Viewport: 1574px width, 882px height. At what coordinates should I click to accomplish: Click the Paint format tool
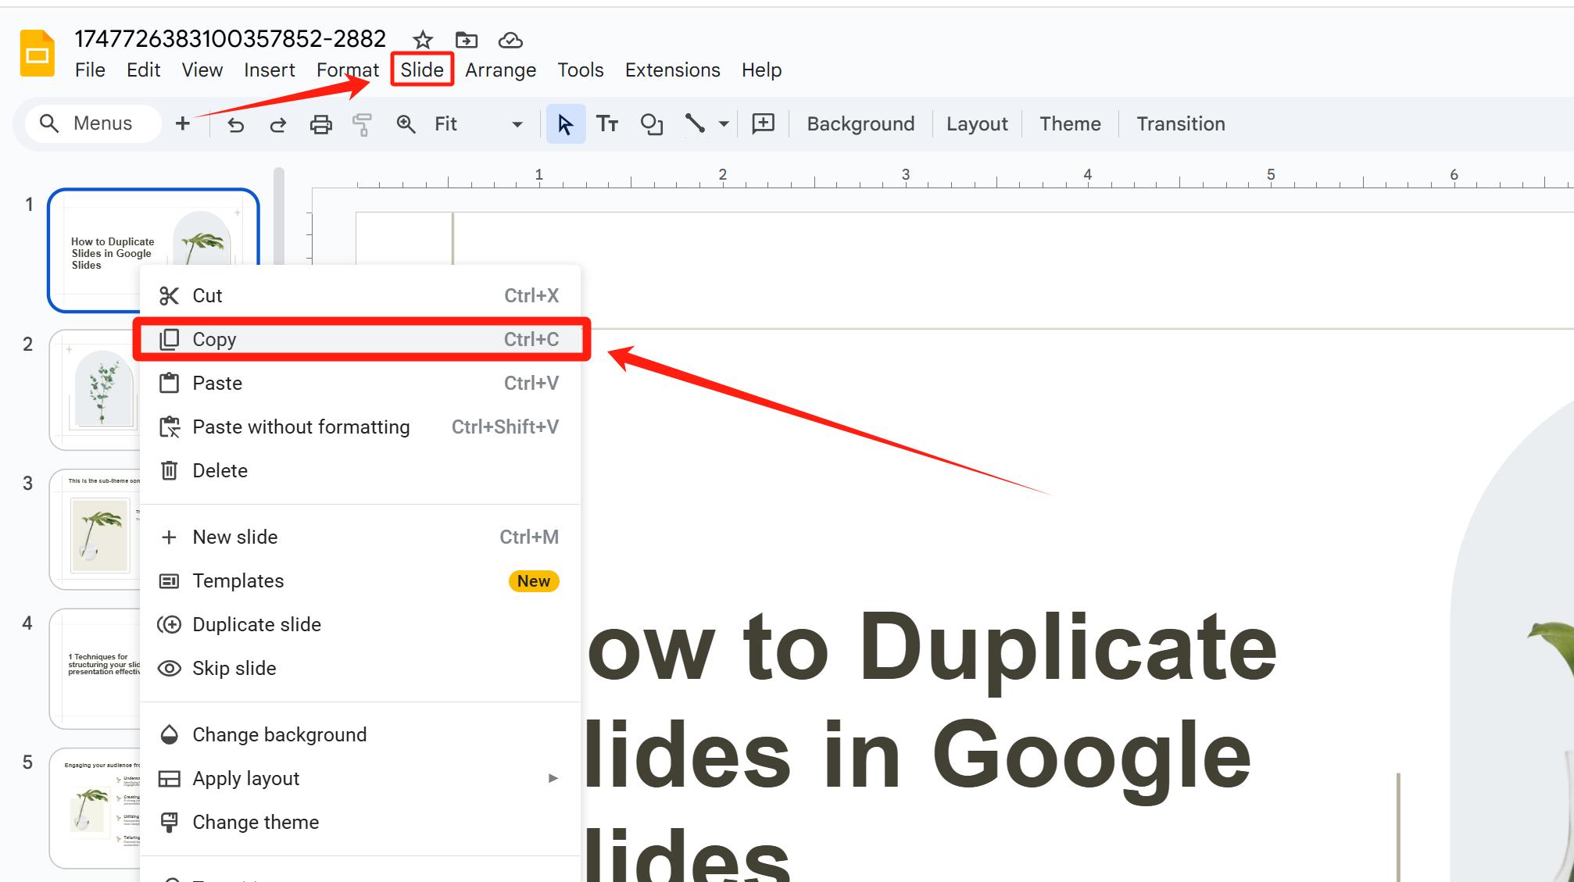coord(362,124)
